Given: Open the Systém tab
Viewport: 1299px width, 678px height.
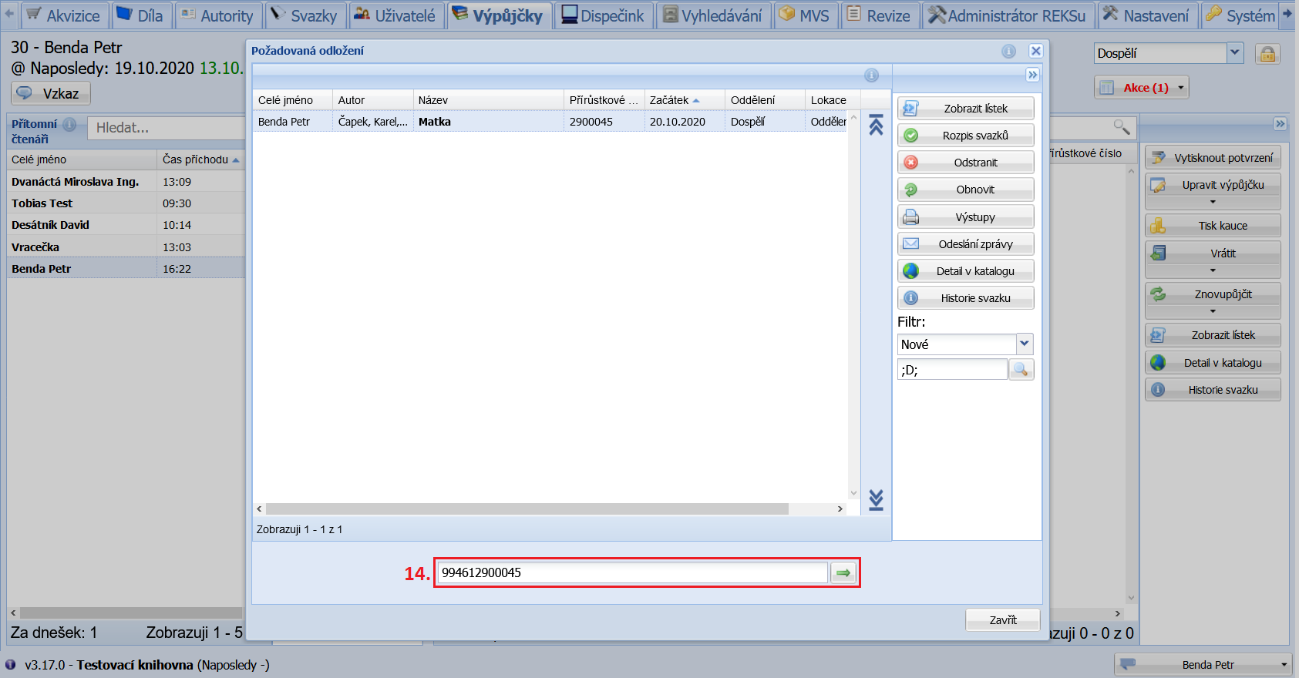Looking at the screenshot, I should pyautogui.click(x=1240, y=15).
